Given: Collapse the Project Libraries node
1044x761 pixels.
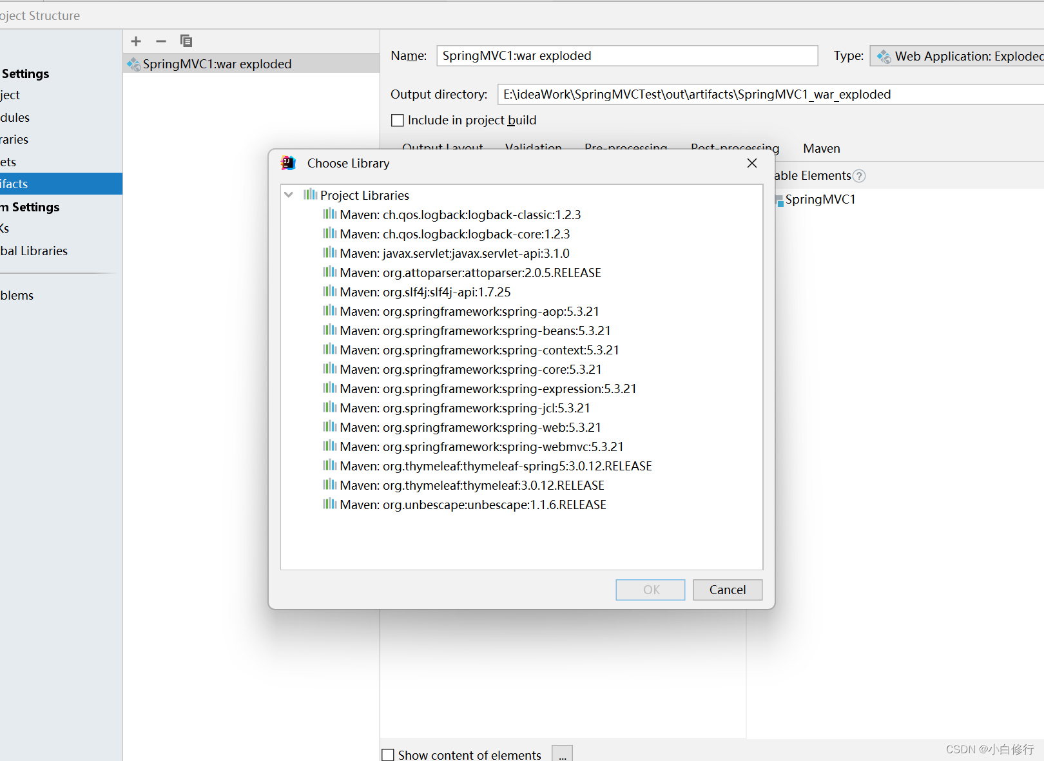Looking at the screenshot, I should [289, 195].
